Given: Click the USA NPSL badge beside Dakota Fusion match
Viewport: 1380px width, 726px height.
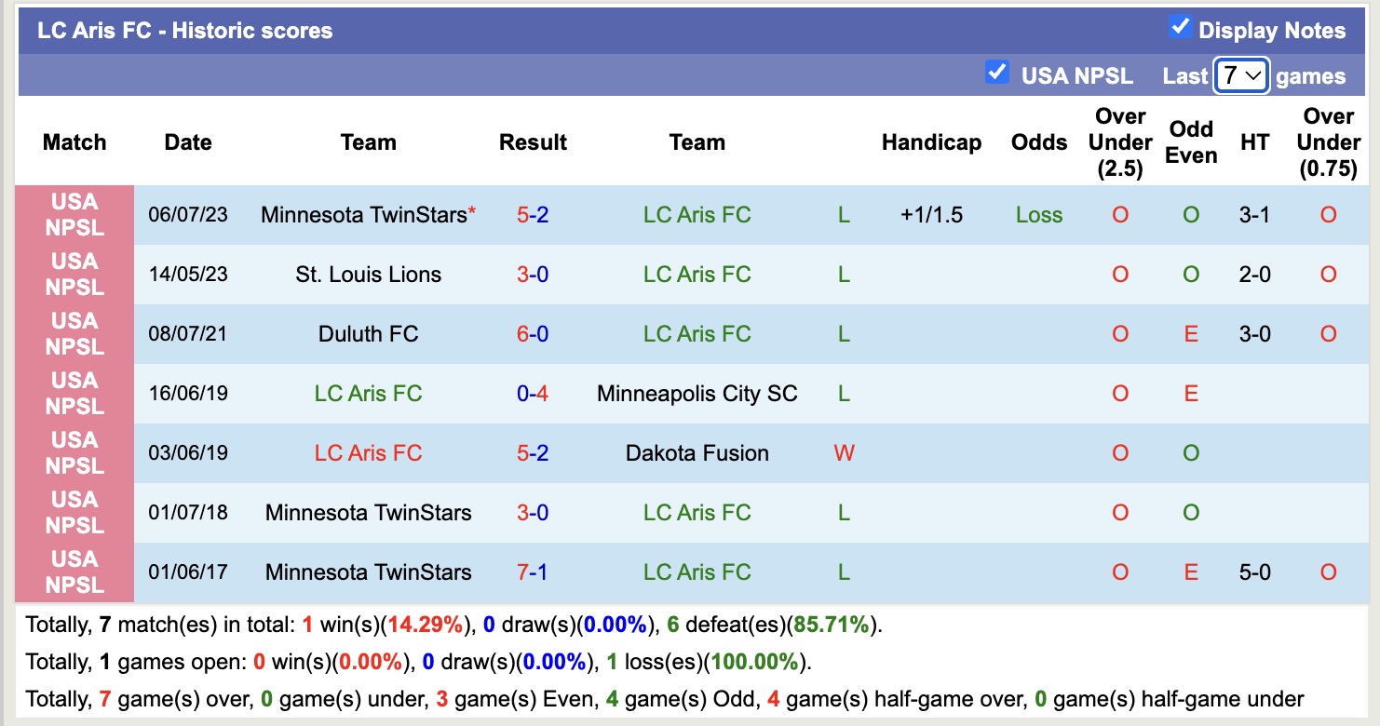Looking at the screenshot, I should (74, 452).
